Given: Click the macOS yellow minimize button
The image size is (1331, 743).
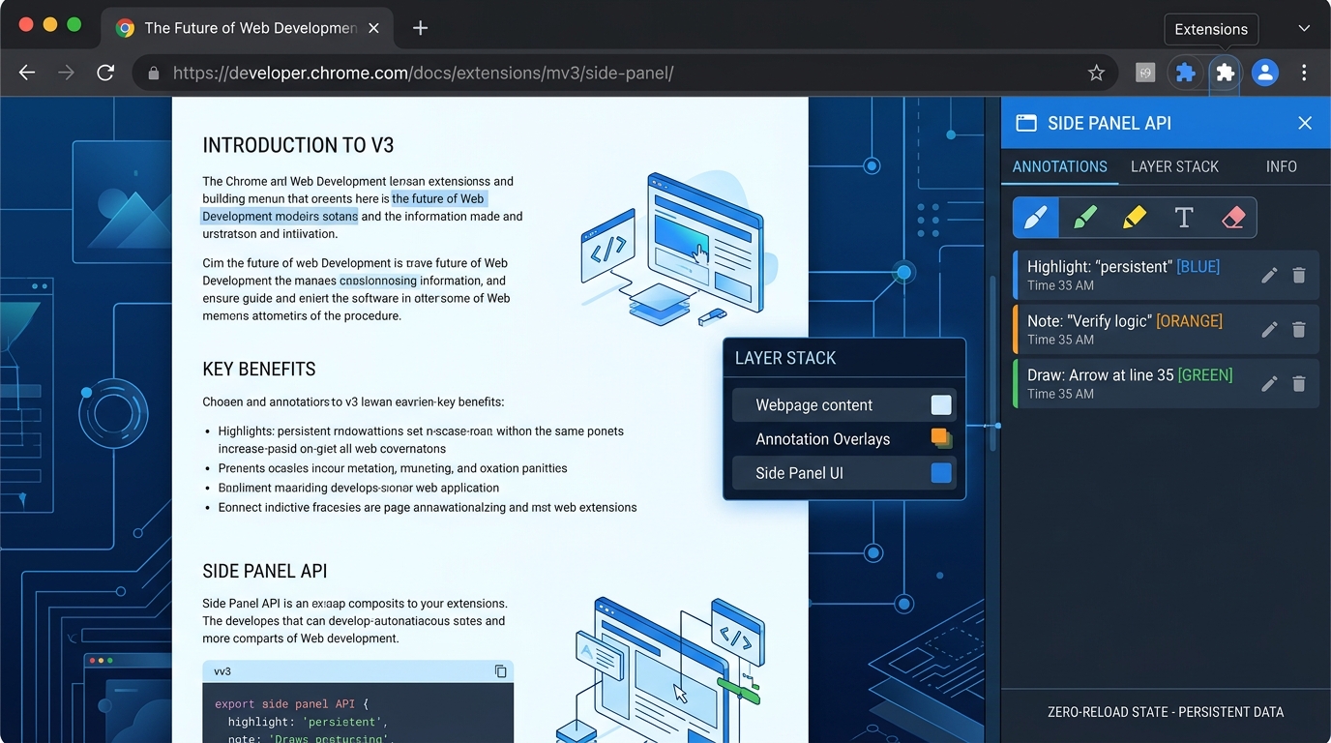Looking at the screenshot, I should click(49, 25).
